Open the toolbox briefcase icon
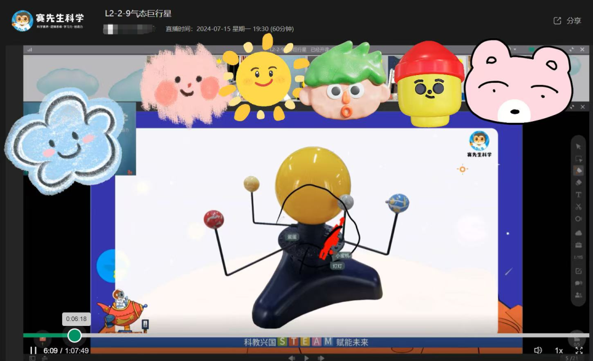The height and width of the screenshot is (361, 593). pos(578,245)
